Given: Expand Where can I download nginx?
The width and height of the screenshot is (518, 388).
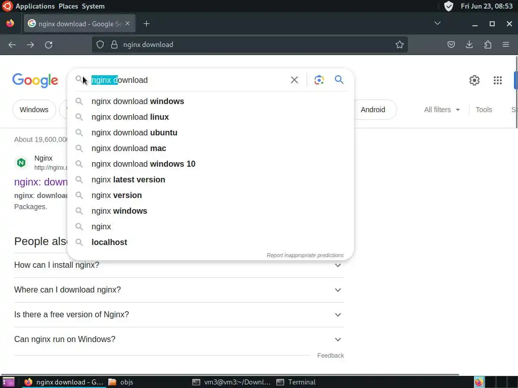Looking at the screenshot, I should (179, 290).
